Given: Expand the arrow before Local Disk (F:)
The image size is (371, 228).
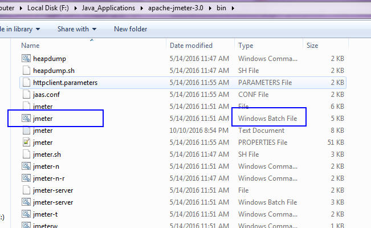Looking at the screenshot, I should click(x=21, y=8).
